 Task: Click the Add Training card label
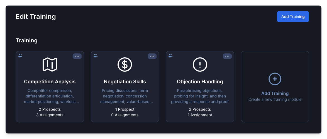[x=275, y=94]
